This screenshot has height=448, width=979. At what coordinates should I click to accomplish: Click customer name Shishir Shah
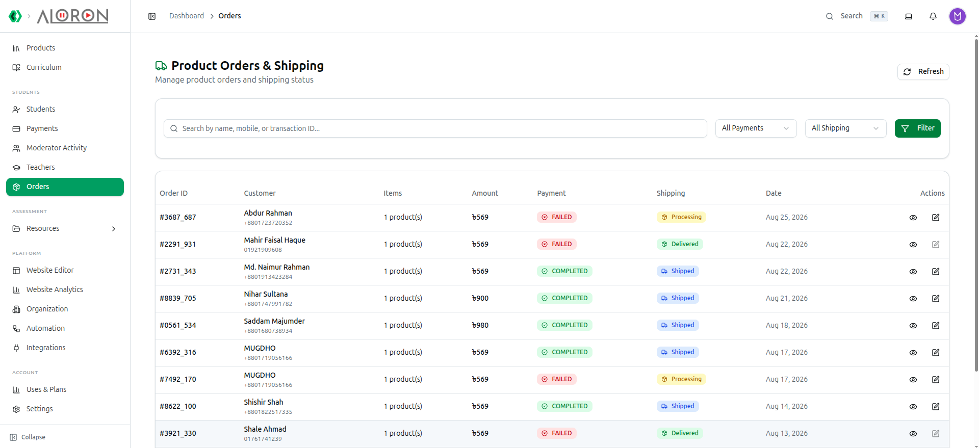263,403
